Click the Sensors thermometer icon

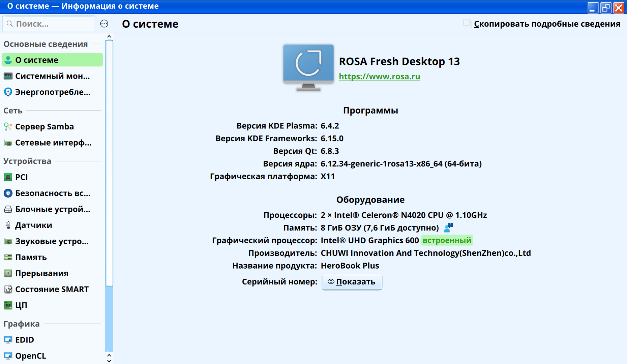[x=8, y=225]
